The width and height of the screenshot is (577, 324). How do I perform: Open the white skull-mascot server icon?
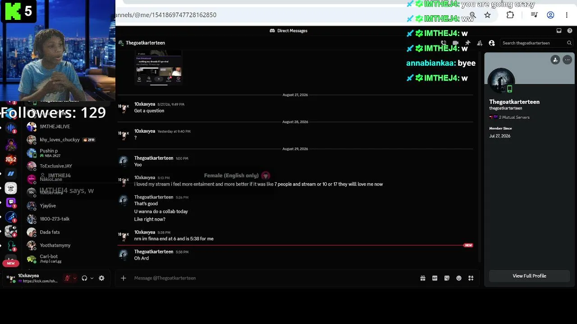tap(11, 188)
